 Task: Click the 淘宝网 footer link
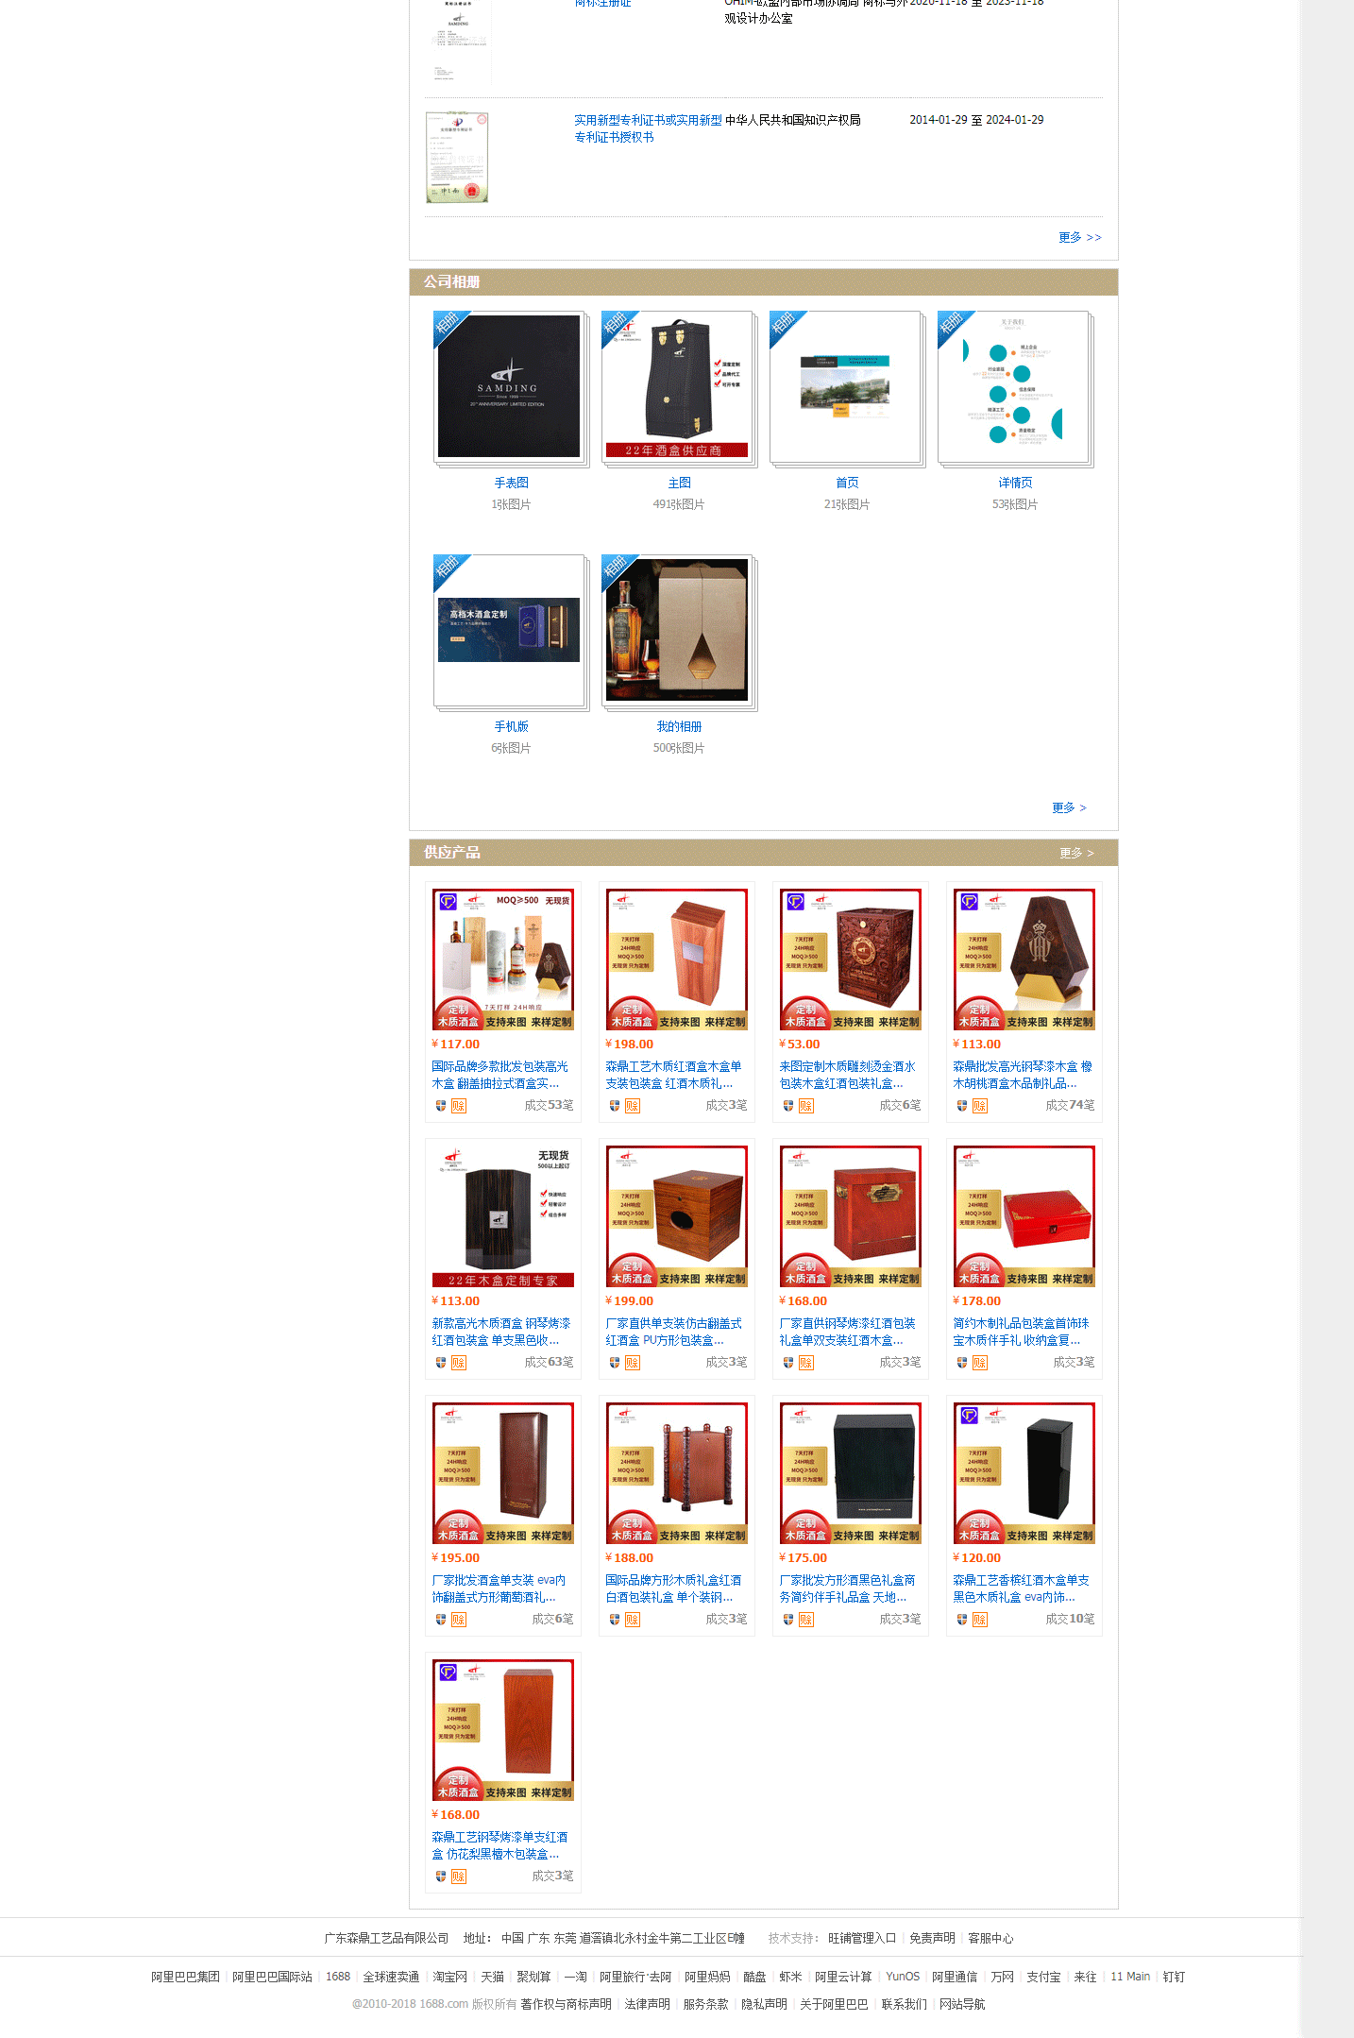tap(449, 1977)
